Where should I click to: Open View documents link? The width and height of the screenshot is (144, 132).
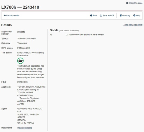point(25,128)
